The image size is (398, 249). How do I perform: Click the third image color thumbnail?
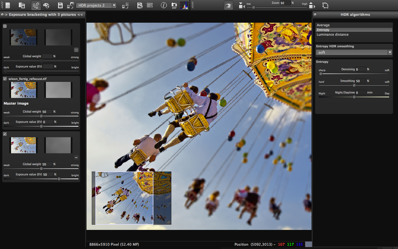[x=23, y=145]
